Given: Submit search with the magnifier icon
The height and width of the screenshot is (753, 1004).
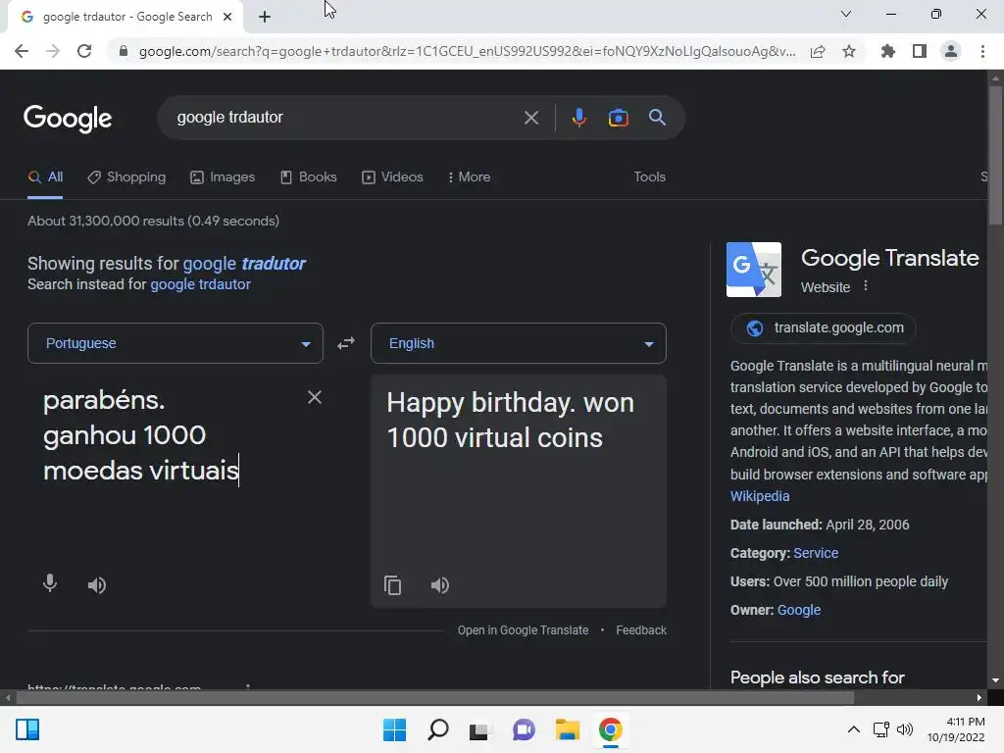Looking at the screenshot, I should tap(657, 118).
